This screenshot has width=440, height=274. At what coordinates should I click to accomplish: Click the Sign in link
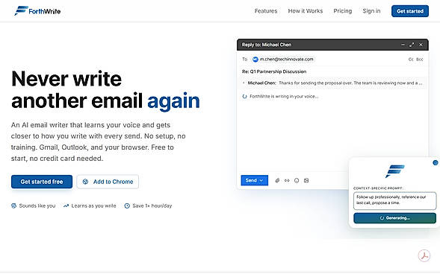tap(371, 11)
